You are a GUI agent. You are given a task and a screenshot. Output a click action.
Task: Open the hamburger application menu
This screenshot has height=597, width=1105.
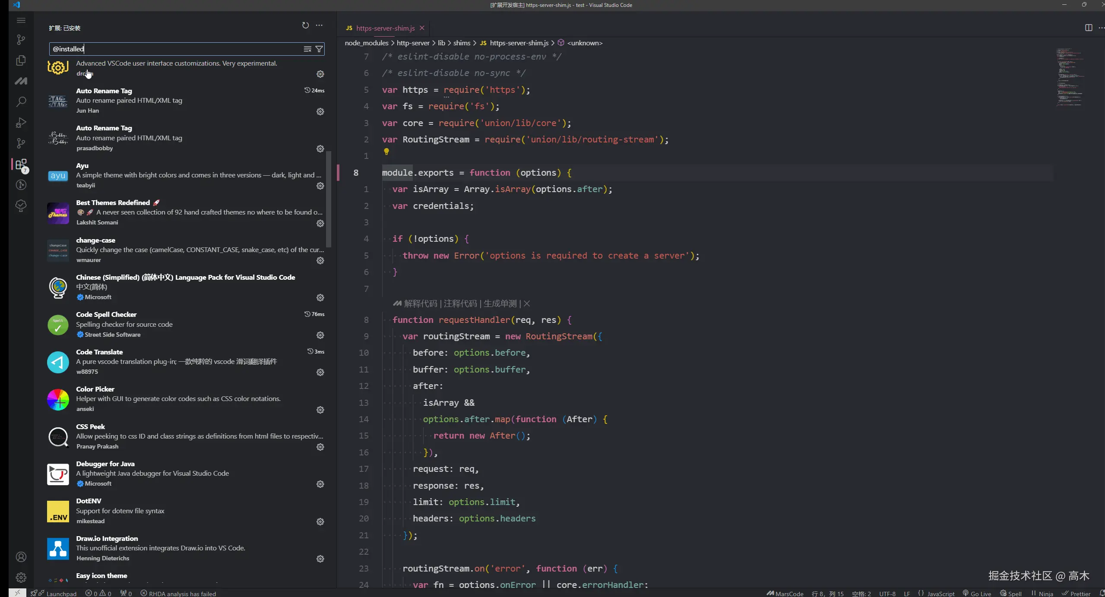coord(21,20)
